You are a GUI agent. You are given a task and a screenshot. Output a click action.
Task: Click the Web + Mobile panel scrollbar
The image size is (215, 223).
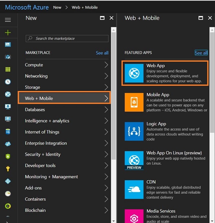(212, 82)
